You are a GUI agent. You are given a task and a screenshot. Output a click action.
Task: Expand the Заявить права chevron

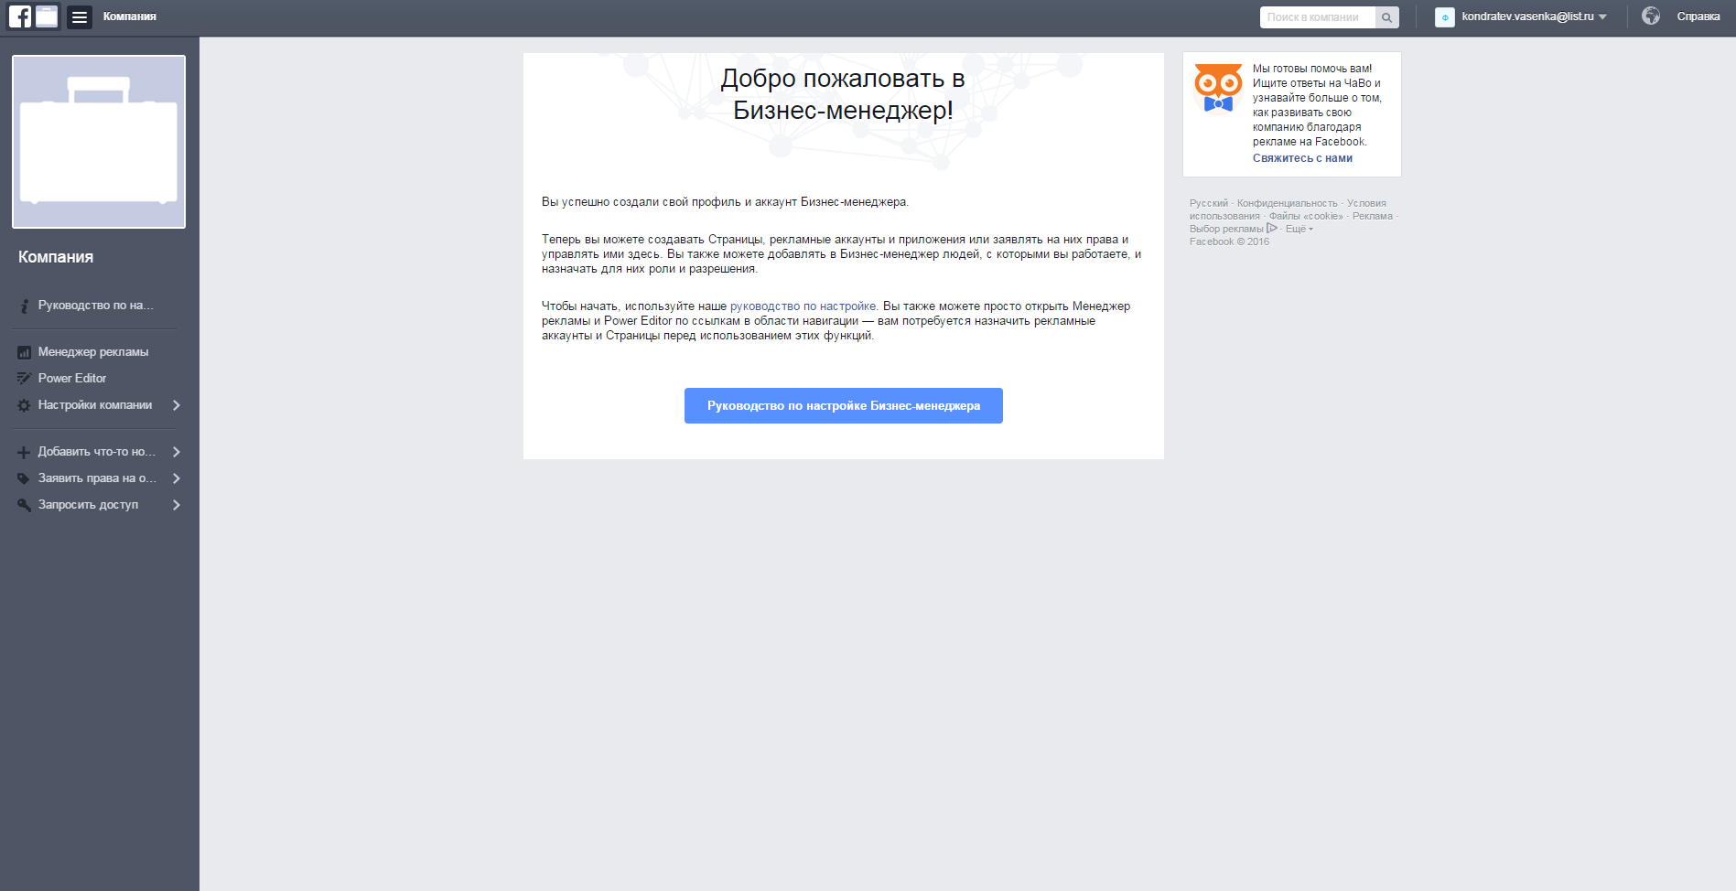177,478
